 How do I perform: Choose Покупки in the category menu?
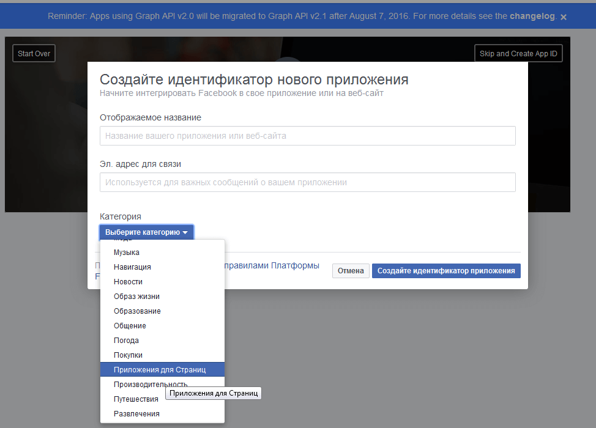[x=162, y=355]
